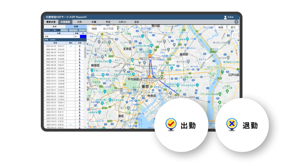This screenshot has height=164, width=299.
Task: Click the status icon in 16:50:14 row
Action: coord(80,46)
